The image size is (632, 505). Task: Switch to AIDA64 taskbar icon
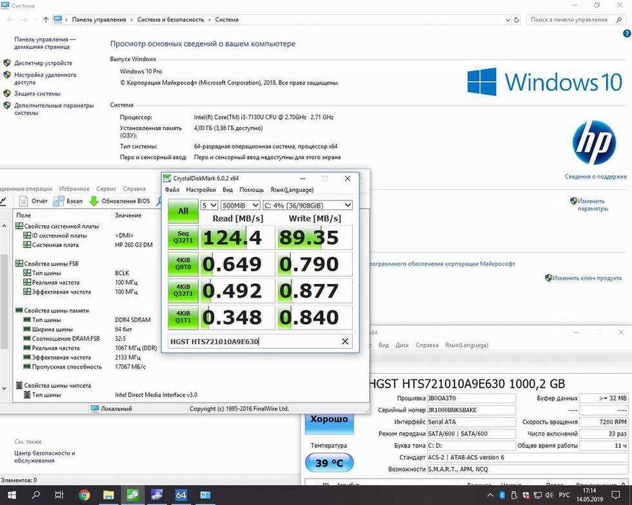pos(181,495)
